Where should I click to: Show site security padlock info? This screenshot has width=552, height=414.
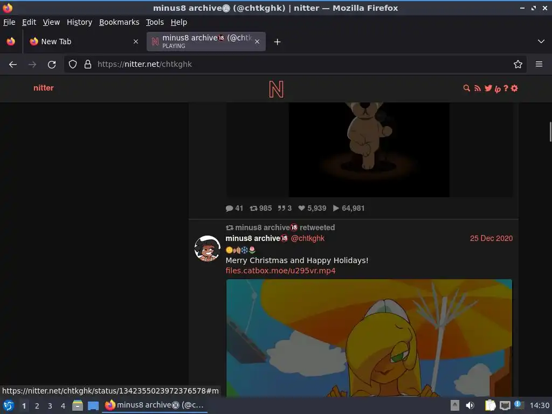(88, 64)
